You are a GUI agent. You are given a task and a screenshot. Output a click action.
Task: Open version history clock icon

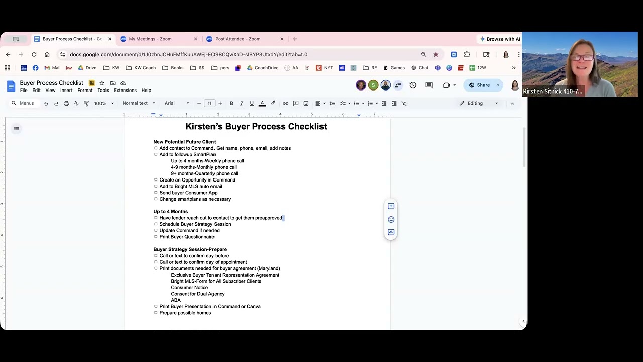(413, 85)
